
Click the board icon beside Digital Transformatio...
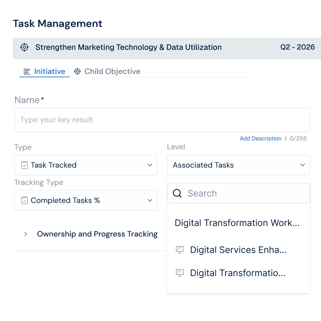180,273
